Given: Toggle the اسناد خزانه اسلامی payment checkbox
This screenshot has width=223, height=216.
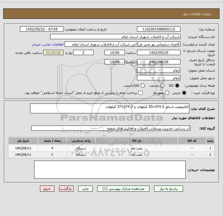Looking at the screenshot, I should [140, 93].
